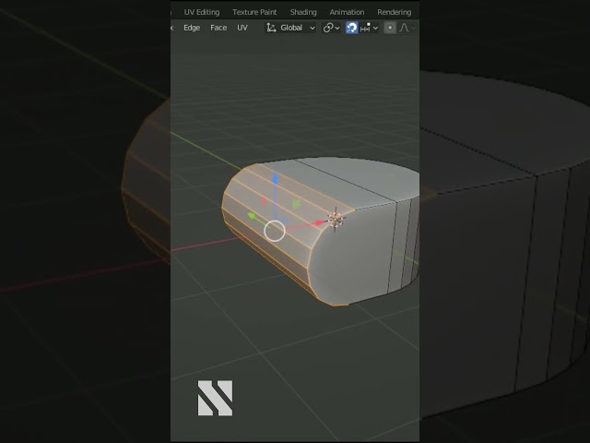Image resolution: width=590 pixels, height=443 pixels.
Task: Toggle the snapping magnet icon
Action: point(352,28)
